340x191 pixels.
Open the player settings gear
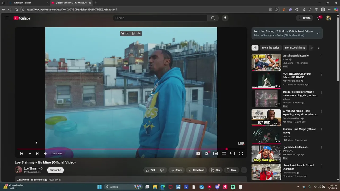[x=207, y=153]
